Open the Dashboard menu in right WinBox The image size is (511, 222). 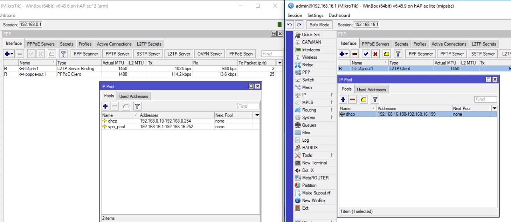pos(339,16)
